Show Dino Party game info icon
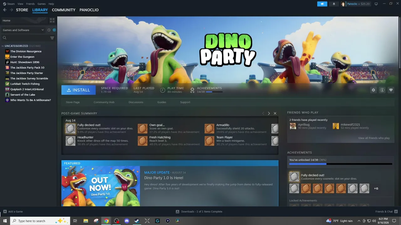The width and height of the screenshot is (401, 225). click(x=382, y=90)
